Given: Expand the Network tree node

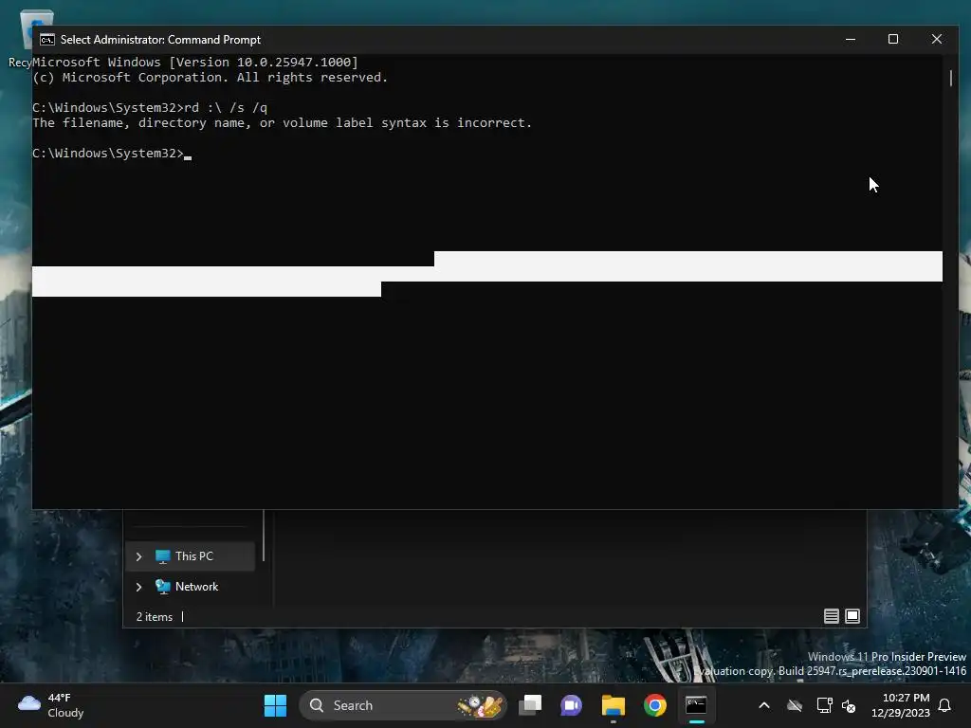Looking at the screenshot, I should point(138,587).
